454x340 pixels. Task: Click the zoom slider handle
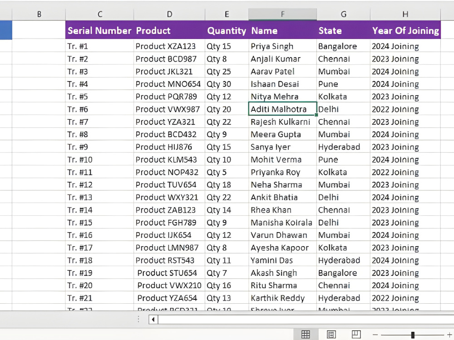point(413,335)
